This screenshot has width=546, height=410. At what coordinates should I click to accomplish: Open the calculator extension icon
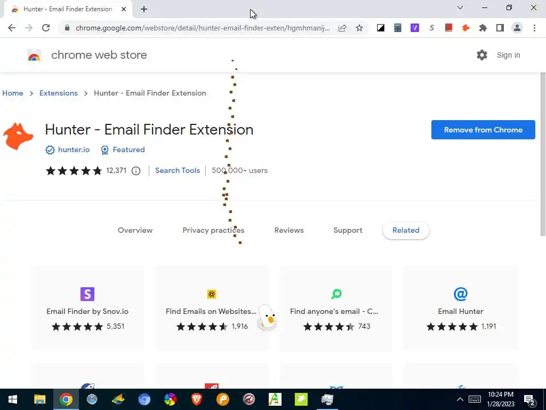(398, 28)
